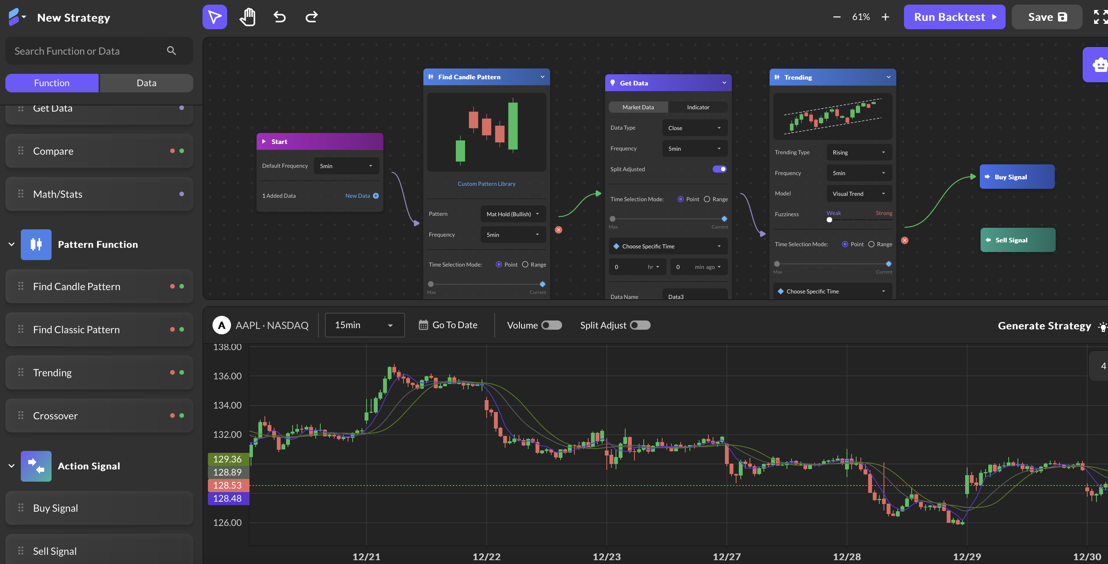1108x564 pixels.
Task: Toggle the Volume switch
Action: (x=551, y=325)
